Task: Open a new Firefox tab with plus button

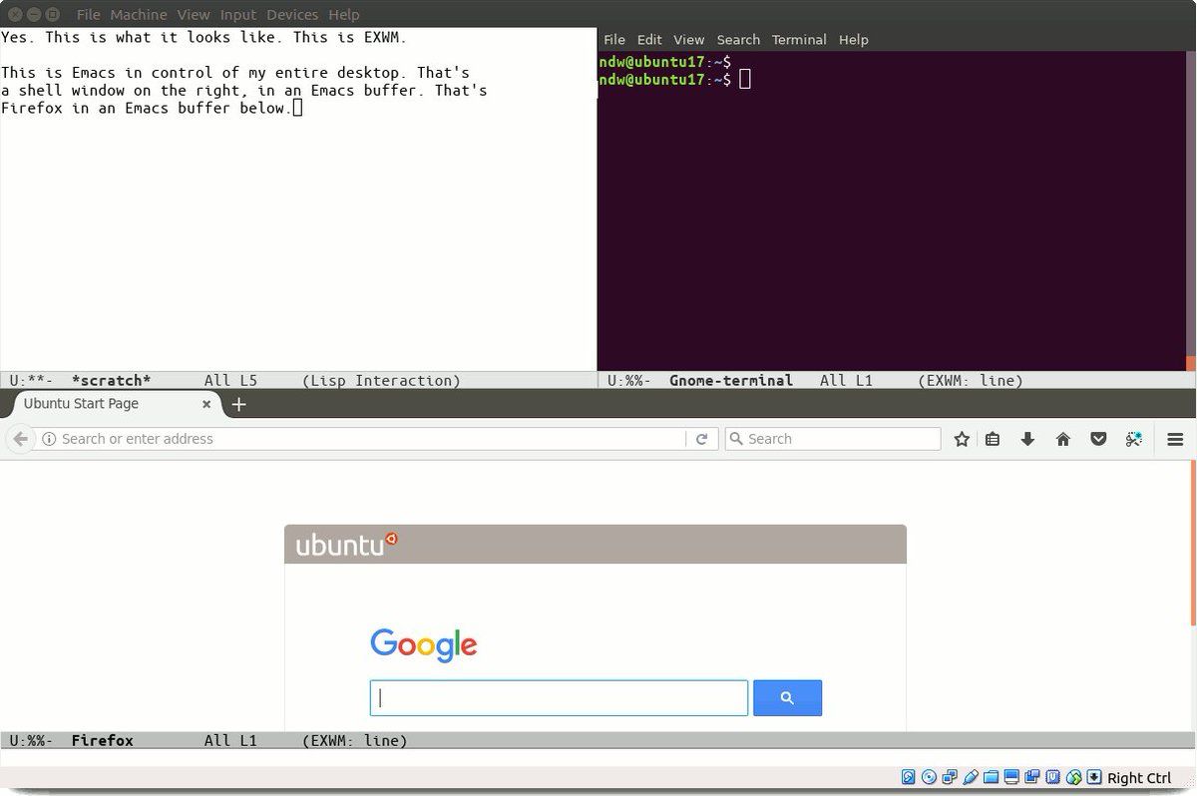Action: tap(238, 404)
